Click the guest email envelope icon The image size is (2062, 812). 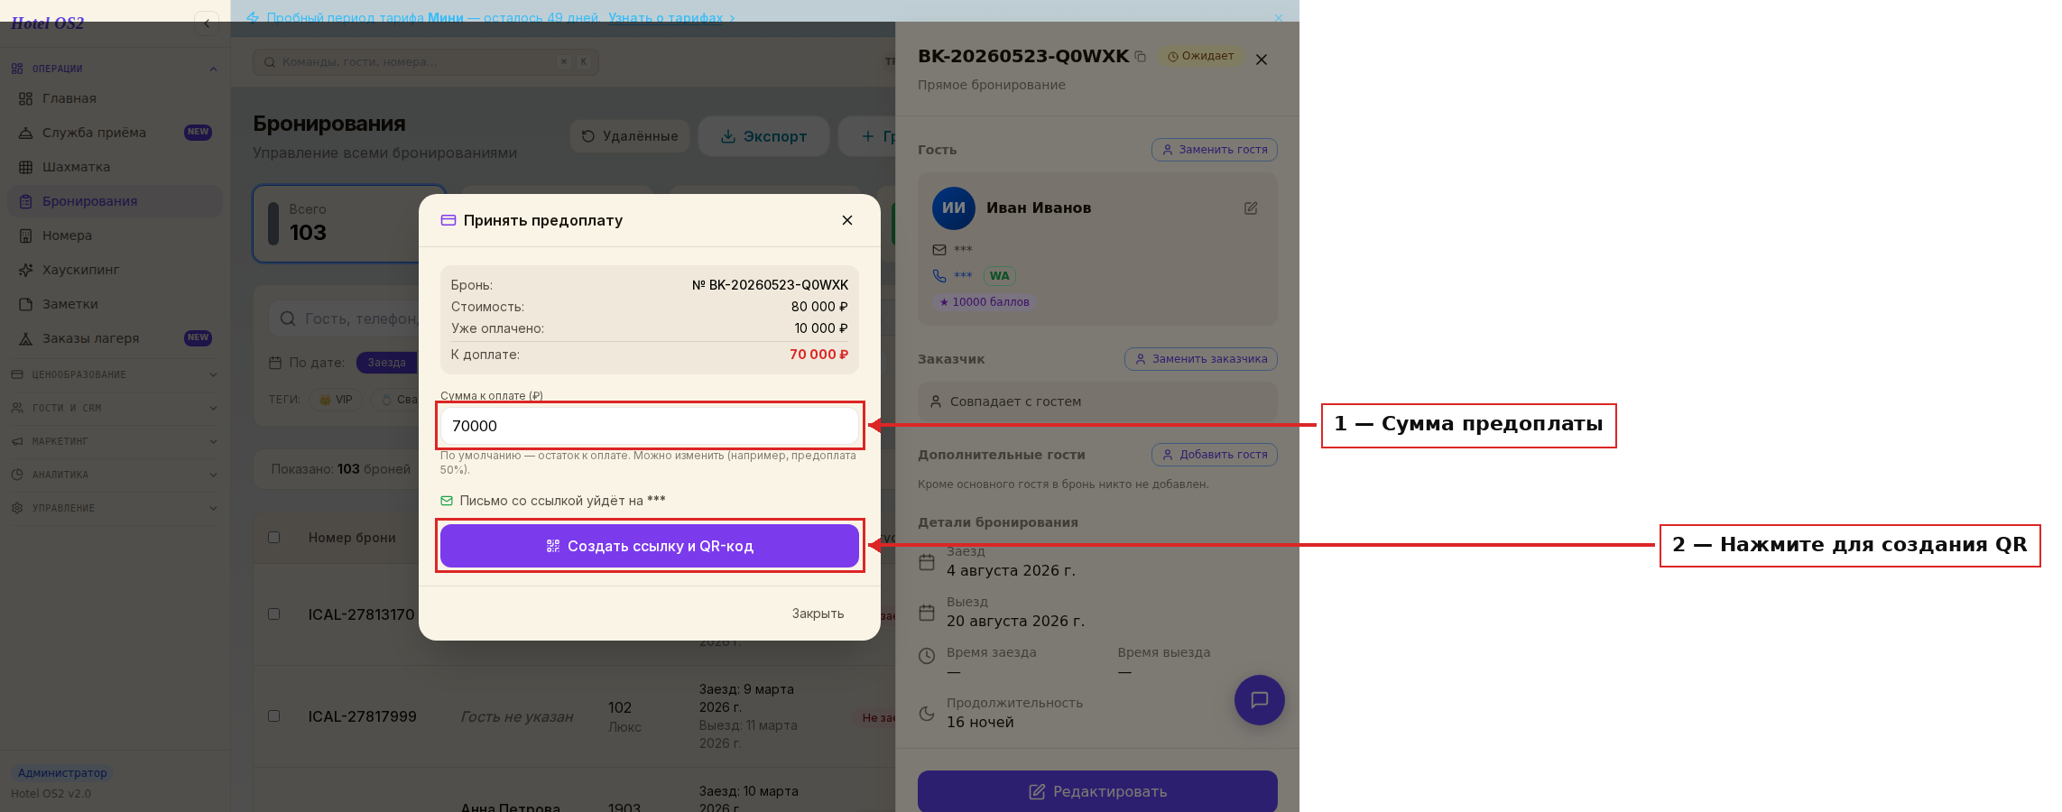click(x=939, y=250)
